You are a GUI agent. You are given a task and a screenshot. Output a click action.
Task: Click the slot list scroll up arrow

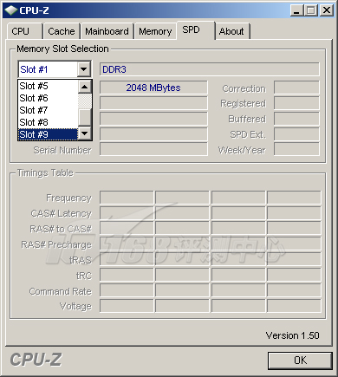[x=85, y=87]
